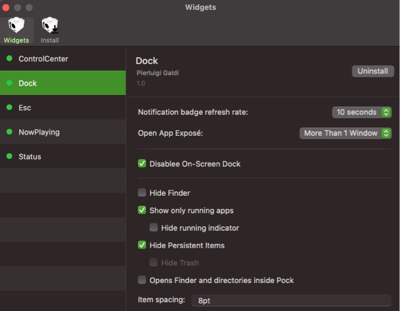400x311 pixels.
Task: Check Hide running indicator option
Action: 154,228
